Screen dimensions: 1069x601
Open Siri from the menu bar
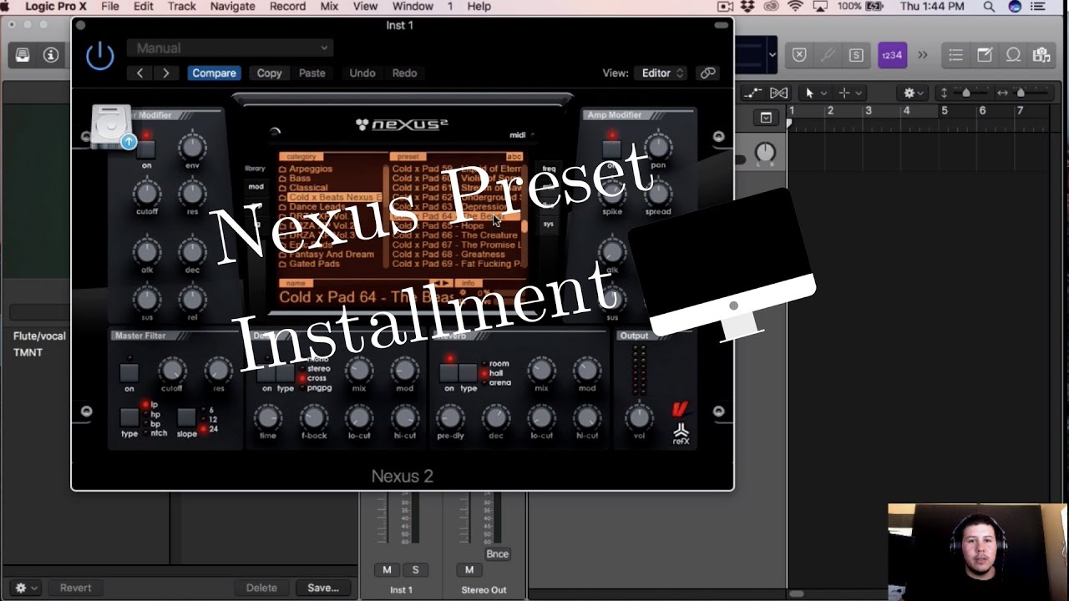[x=1015, y=7]
